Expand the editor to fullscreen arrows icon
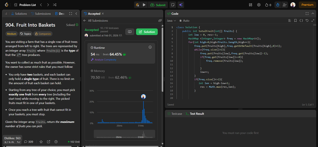The width and height of the screenshot is (318, 147). [x=313, y=20]
